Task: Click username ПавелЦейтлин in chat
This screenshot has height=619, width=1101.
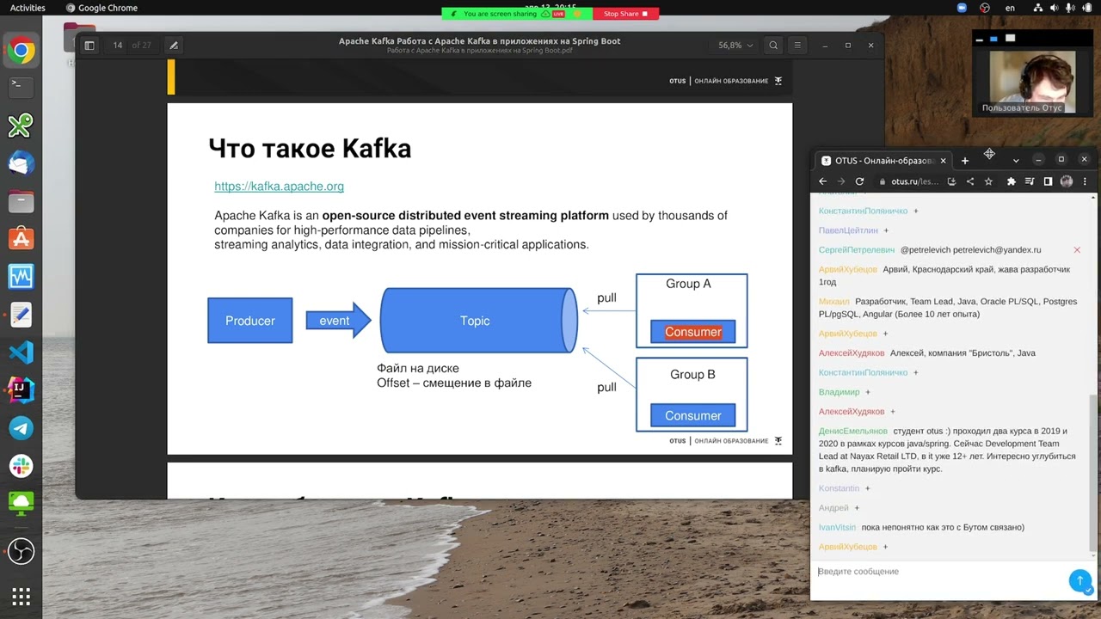Action: [848, 230]
